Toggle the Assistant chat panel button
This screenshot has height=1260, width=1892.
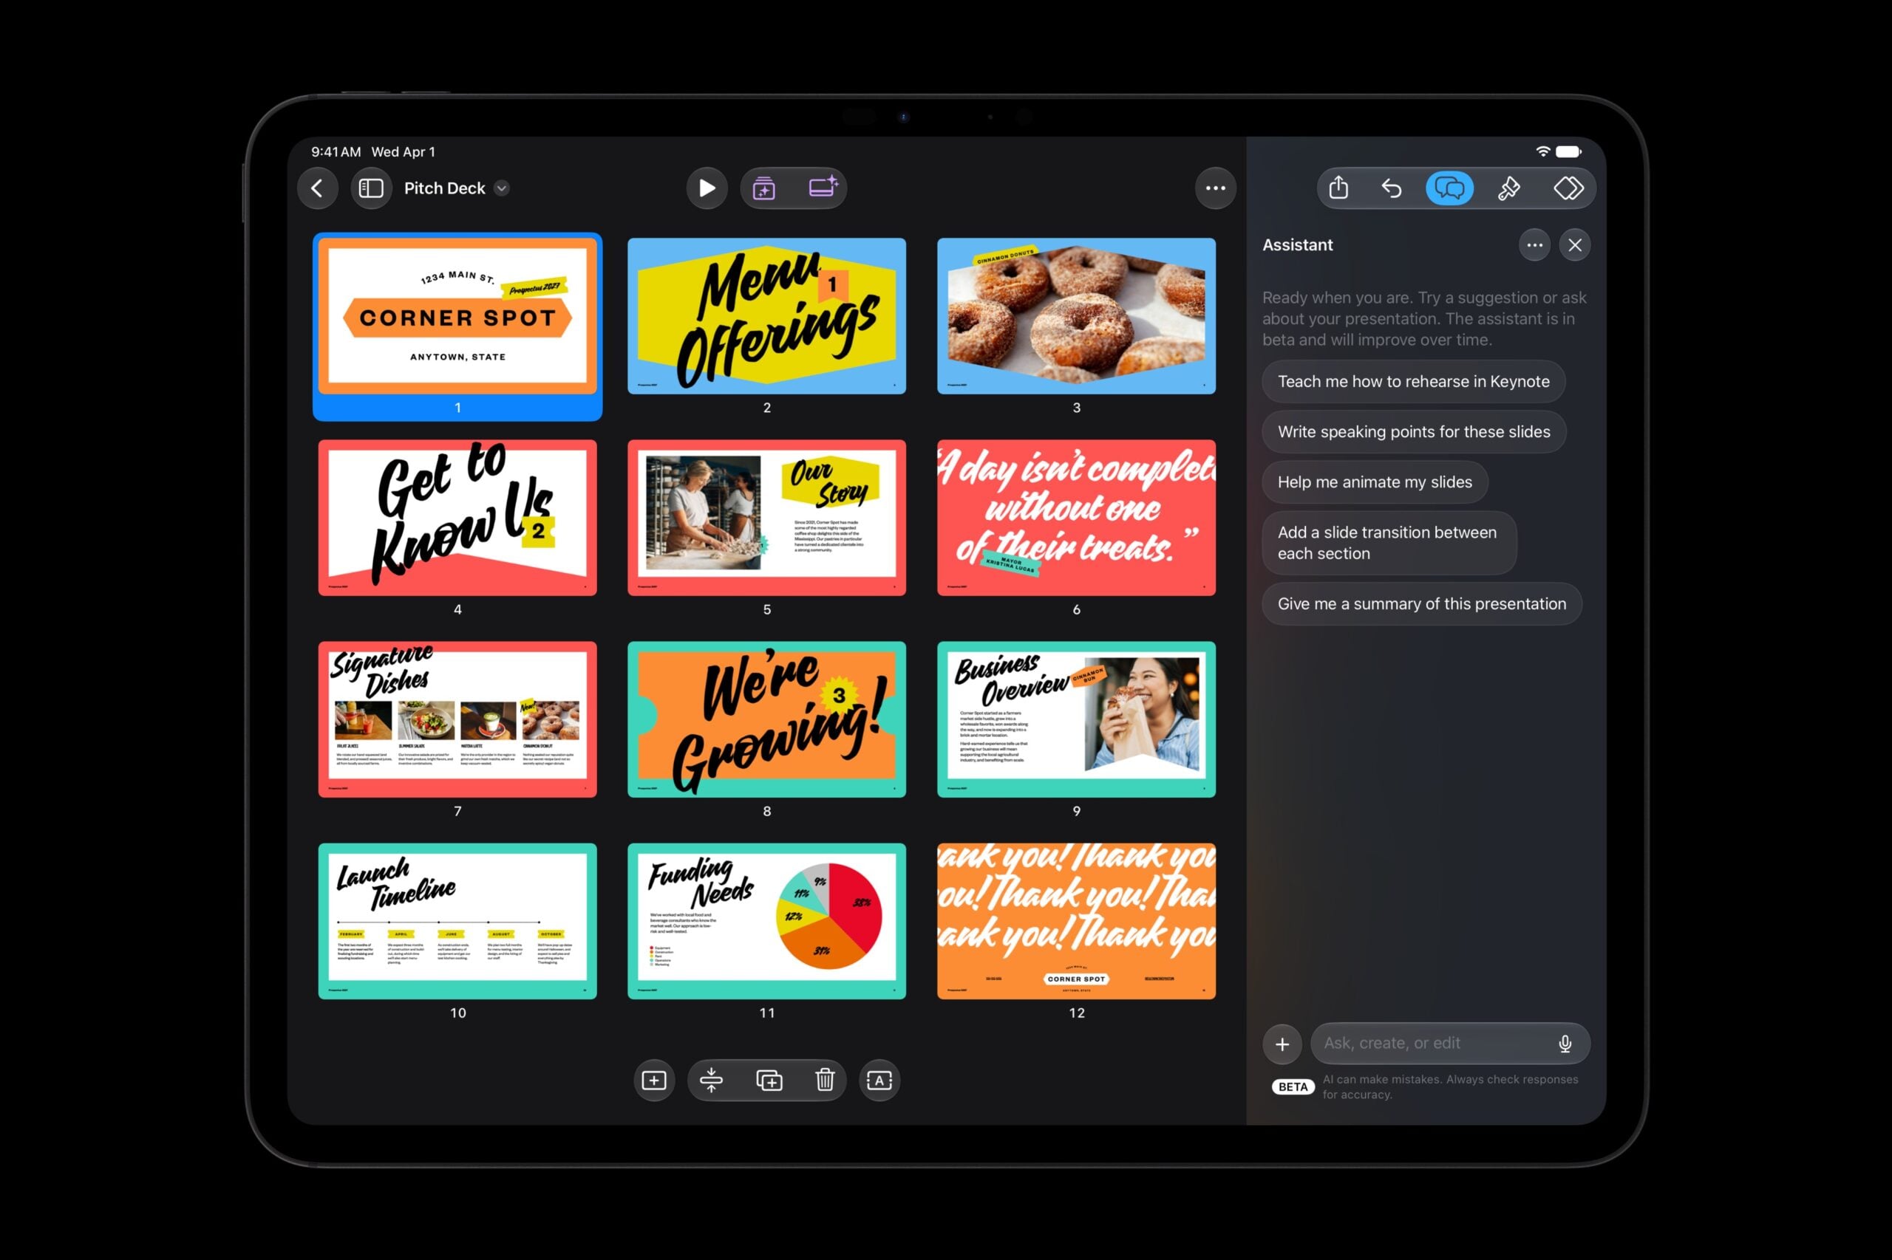coord(1450,188)
